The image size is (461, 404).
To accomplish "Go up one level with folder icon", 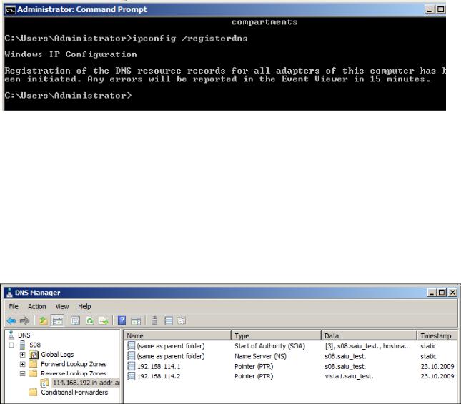I will click(43, 320).
